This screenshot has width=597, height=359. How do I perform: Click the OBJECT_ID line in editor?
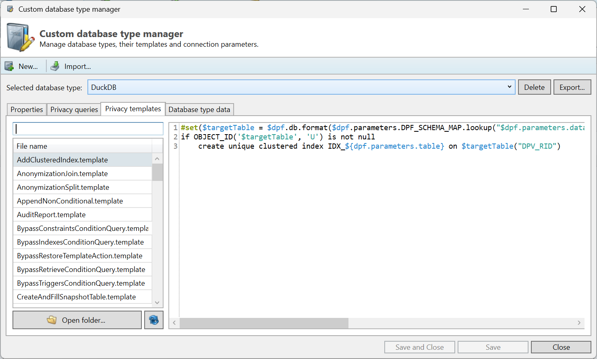coord(278,137)
